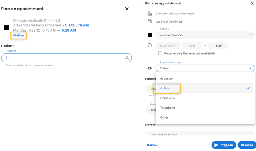Click the video camera appointment type icon

click(150, 68)
